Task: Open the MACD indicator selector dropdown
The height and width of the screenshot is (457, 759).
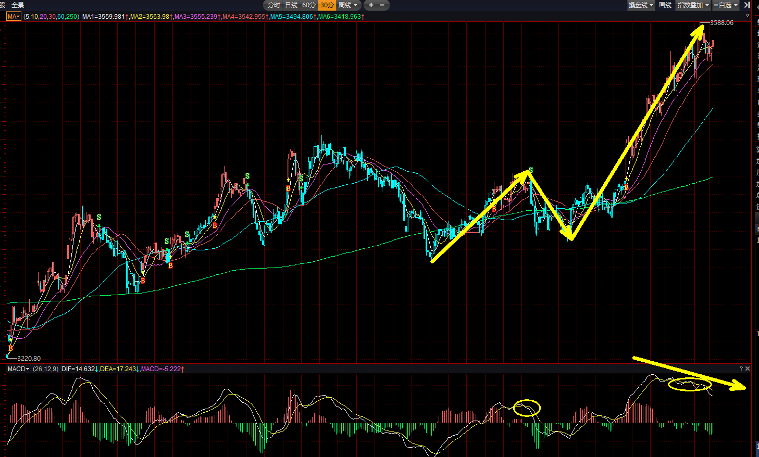Action: (x=18, y=369)
